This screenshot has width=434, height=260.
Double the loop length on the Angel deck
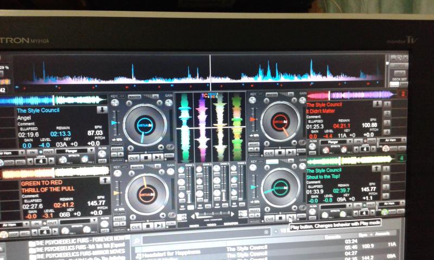point(51,160)
